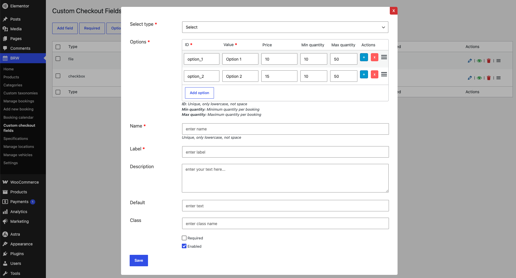The width and height of the screenshot is (516, 278).
Task: Click the Payments dollar icon
Action: tap(5, 202)
